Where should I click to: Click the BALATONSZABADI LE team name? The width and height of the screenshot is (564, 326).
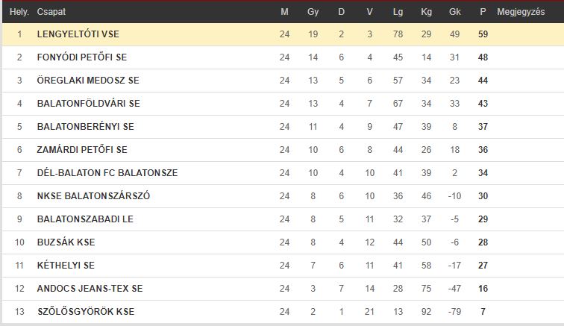85,219
